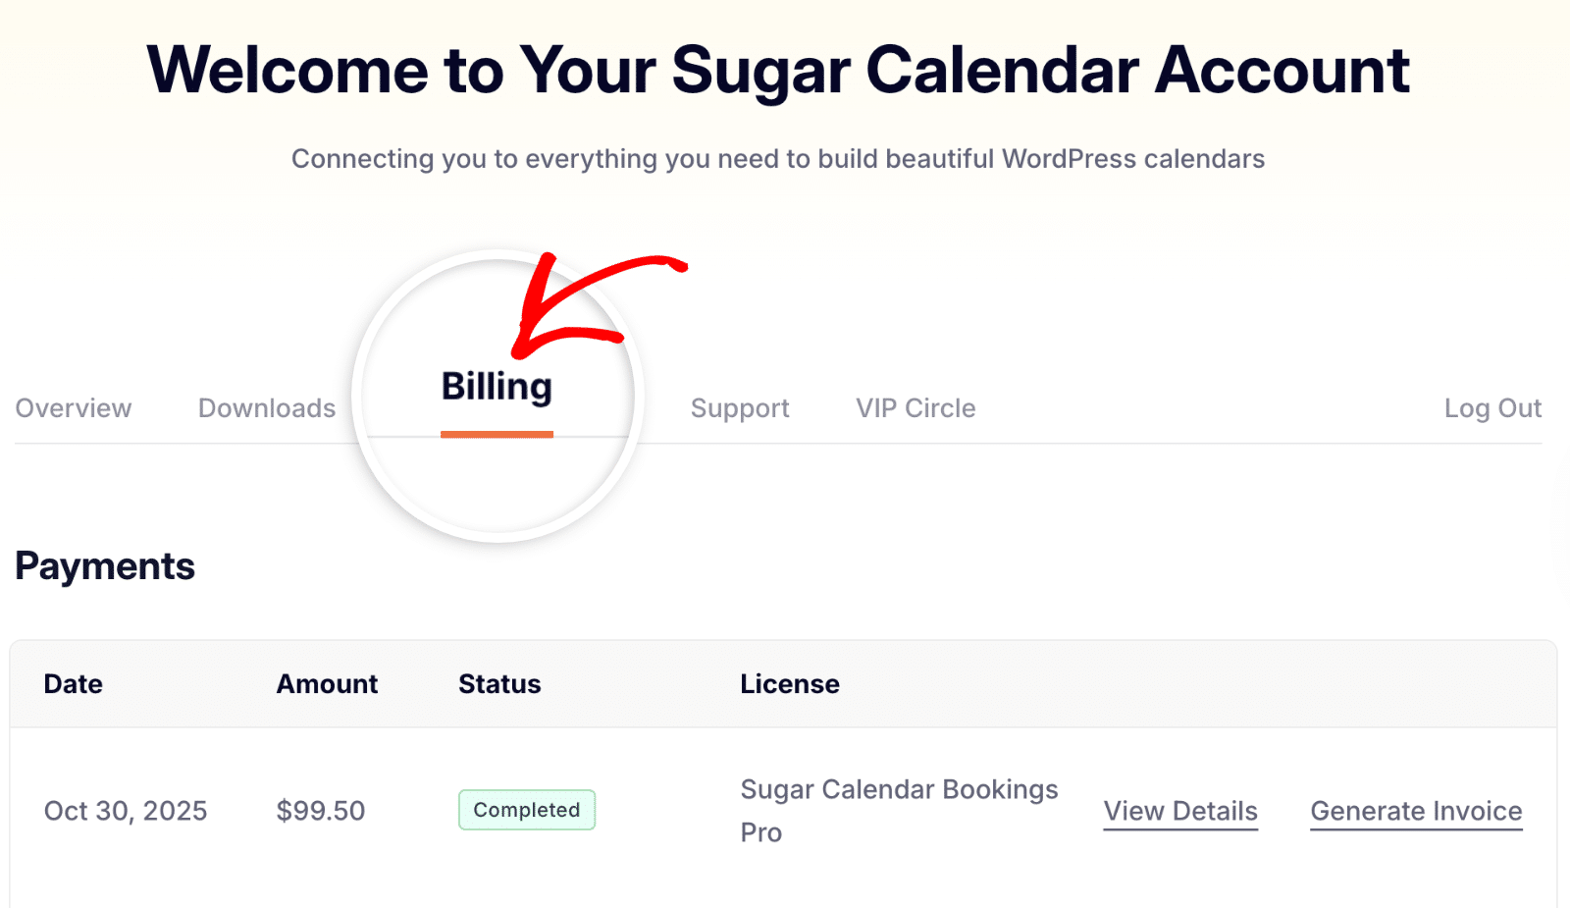Viewport: 1570px width, 908px height.
Task: Click the Status column header
Action: [x=498, y=684]
